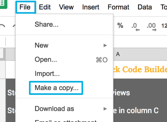Open the Data menu
The width and height of the screenshot is (167, 122).
(x=145, y=7)
